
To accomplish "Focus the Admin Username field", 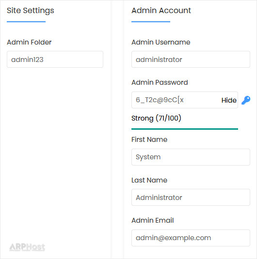I will [191, 59].
